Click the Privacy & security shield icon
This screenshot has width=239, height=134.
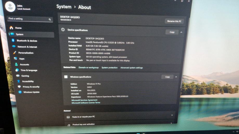click(x=19, y=87)
